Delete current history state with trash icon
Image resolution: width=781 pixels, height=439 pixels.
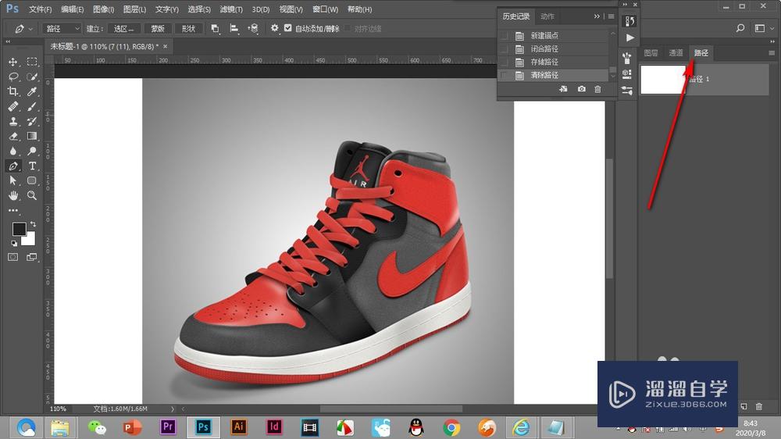click(x=598, y=90)
